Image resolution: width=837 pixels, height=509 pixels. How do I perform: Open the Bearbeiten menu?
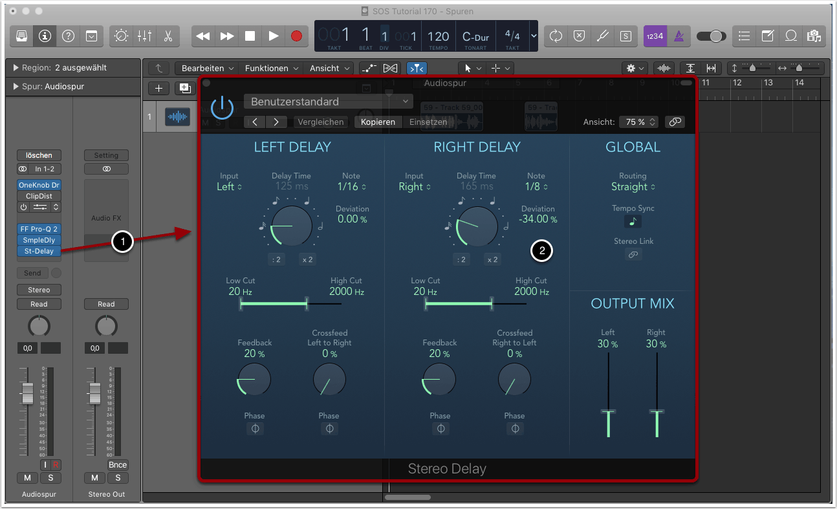tap(206, 68)
